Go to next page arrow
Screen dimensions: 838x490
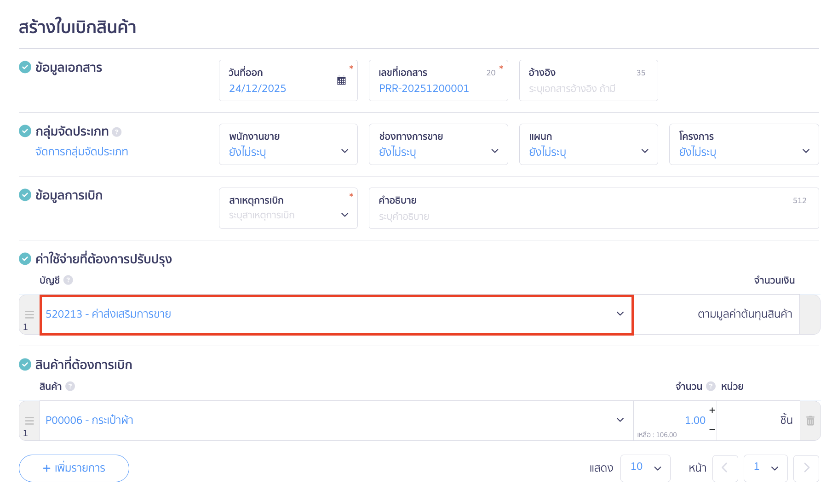coord(806,468)
